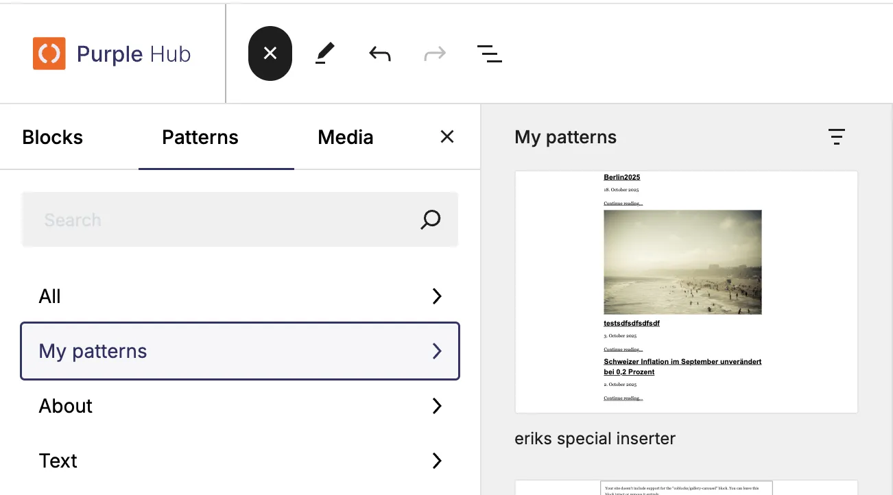
Task: Open the Text pattern category
Action: click(x=240, y=461)
